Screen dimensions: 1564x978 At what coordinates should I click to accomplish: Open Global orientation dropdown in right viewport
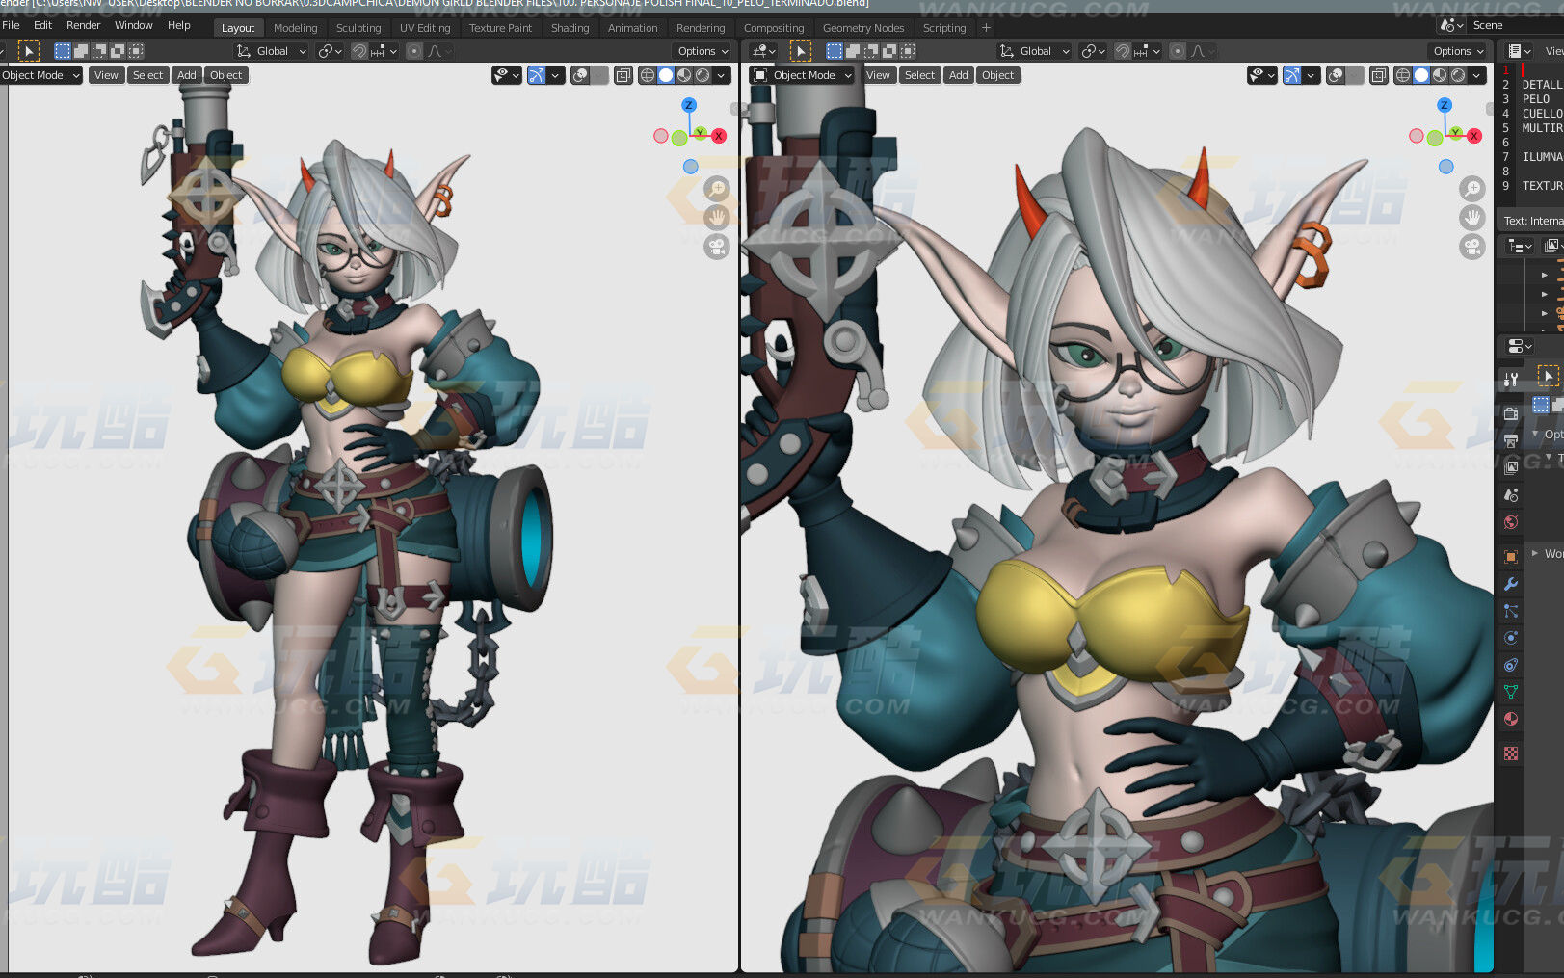point(1035,51)
